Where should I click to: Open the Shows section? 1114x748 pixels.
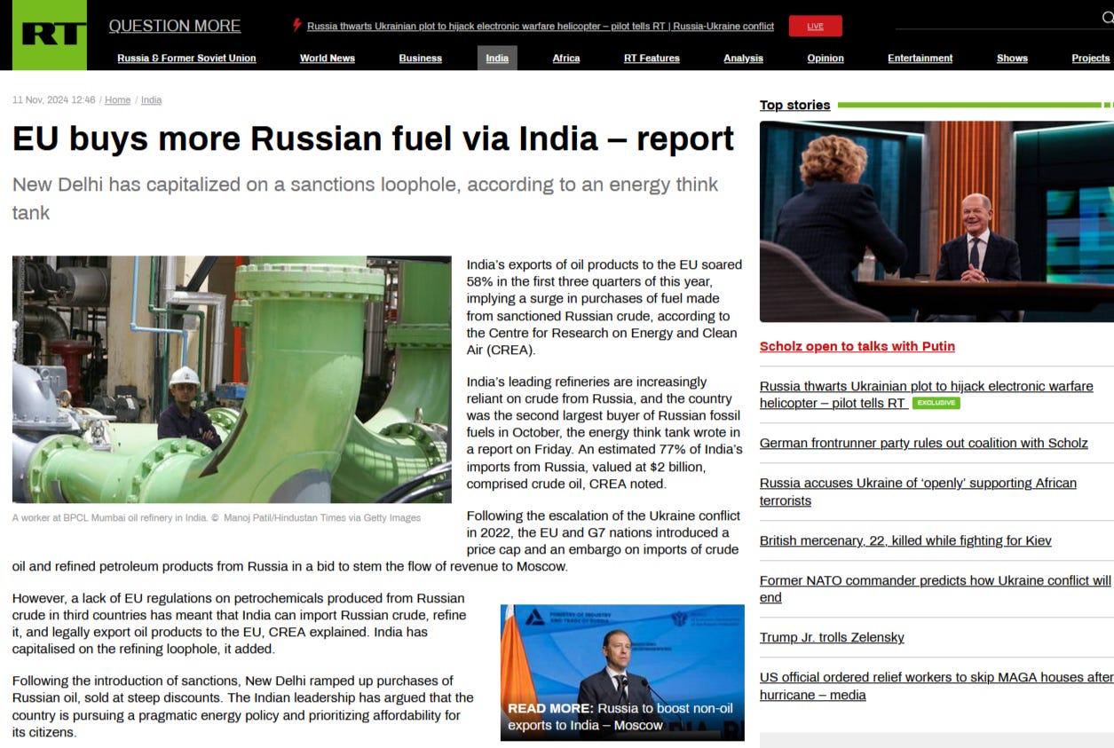point(1012,59)
